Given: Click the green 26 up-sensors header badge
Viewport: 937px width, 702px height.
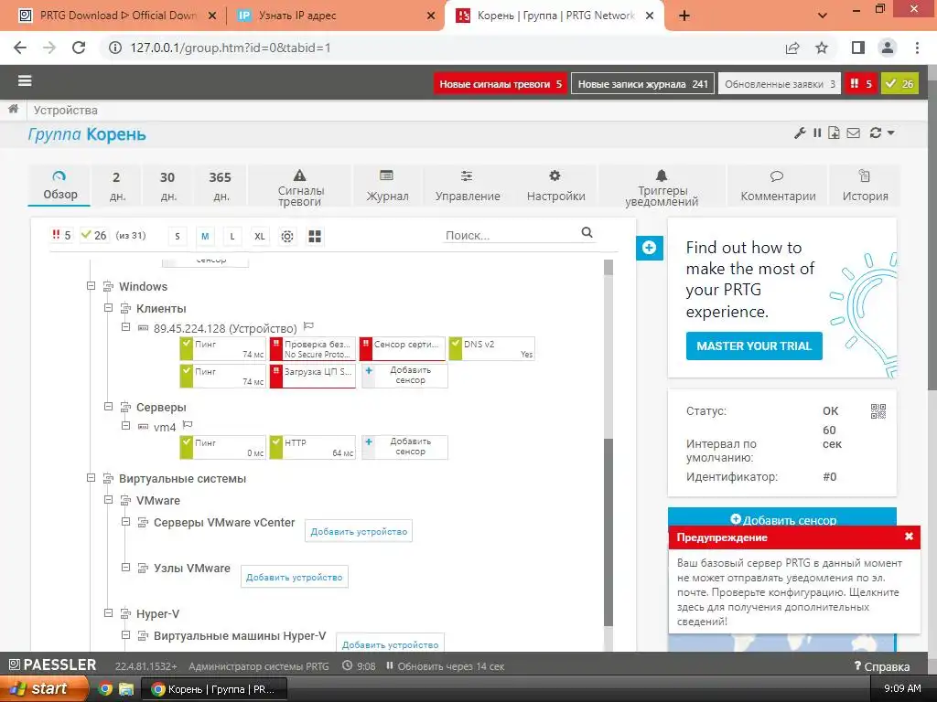Looking at the screenshot, I should (x=900, y=83).
